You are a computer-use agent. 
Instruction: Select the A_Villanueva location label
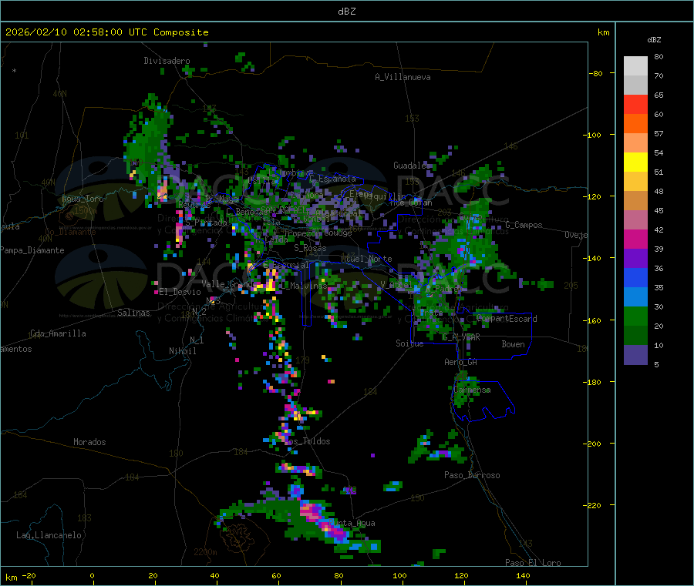(403, 77)
